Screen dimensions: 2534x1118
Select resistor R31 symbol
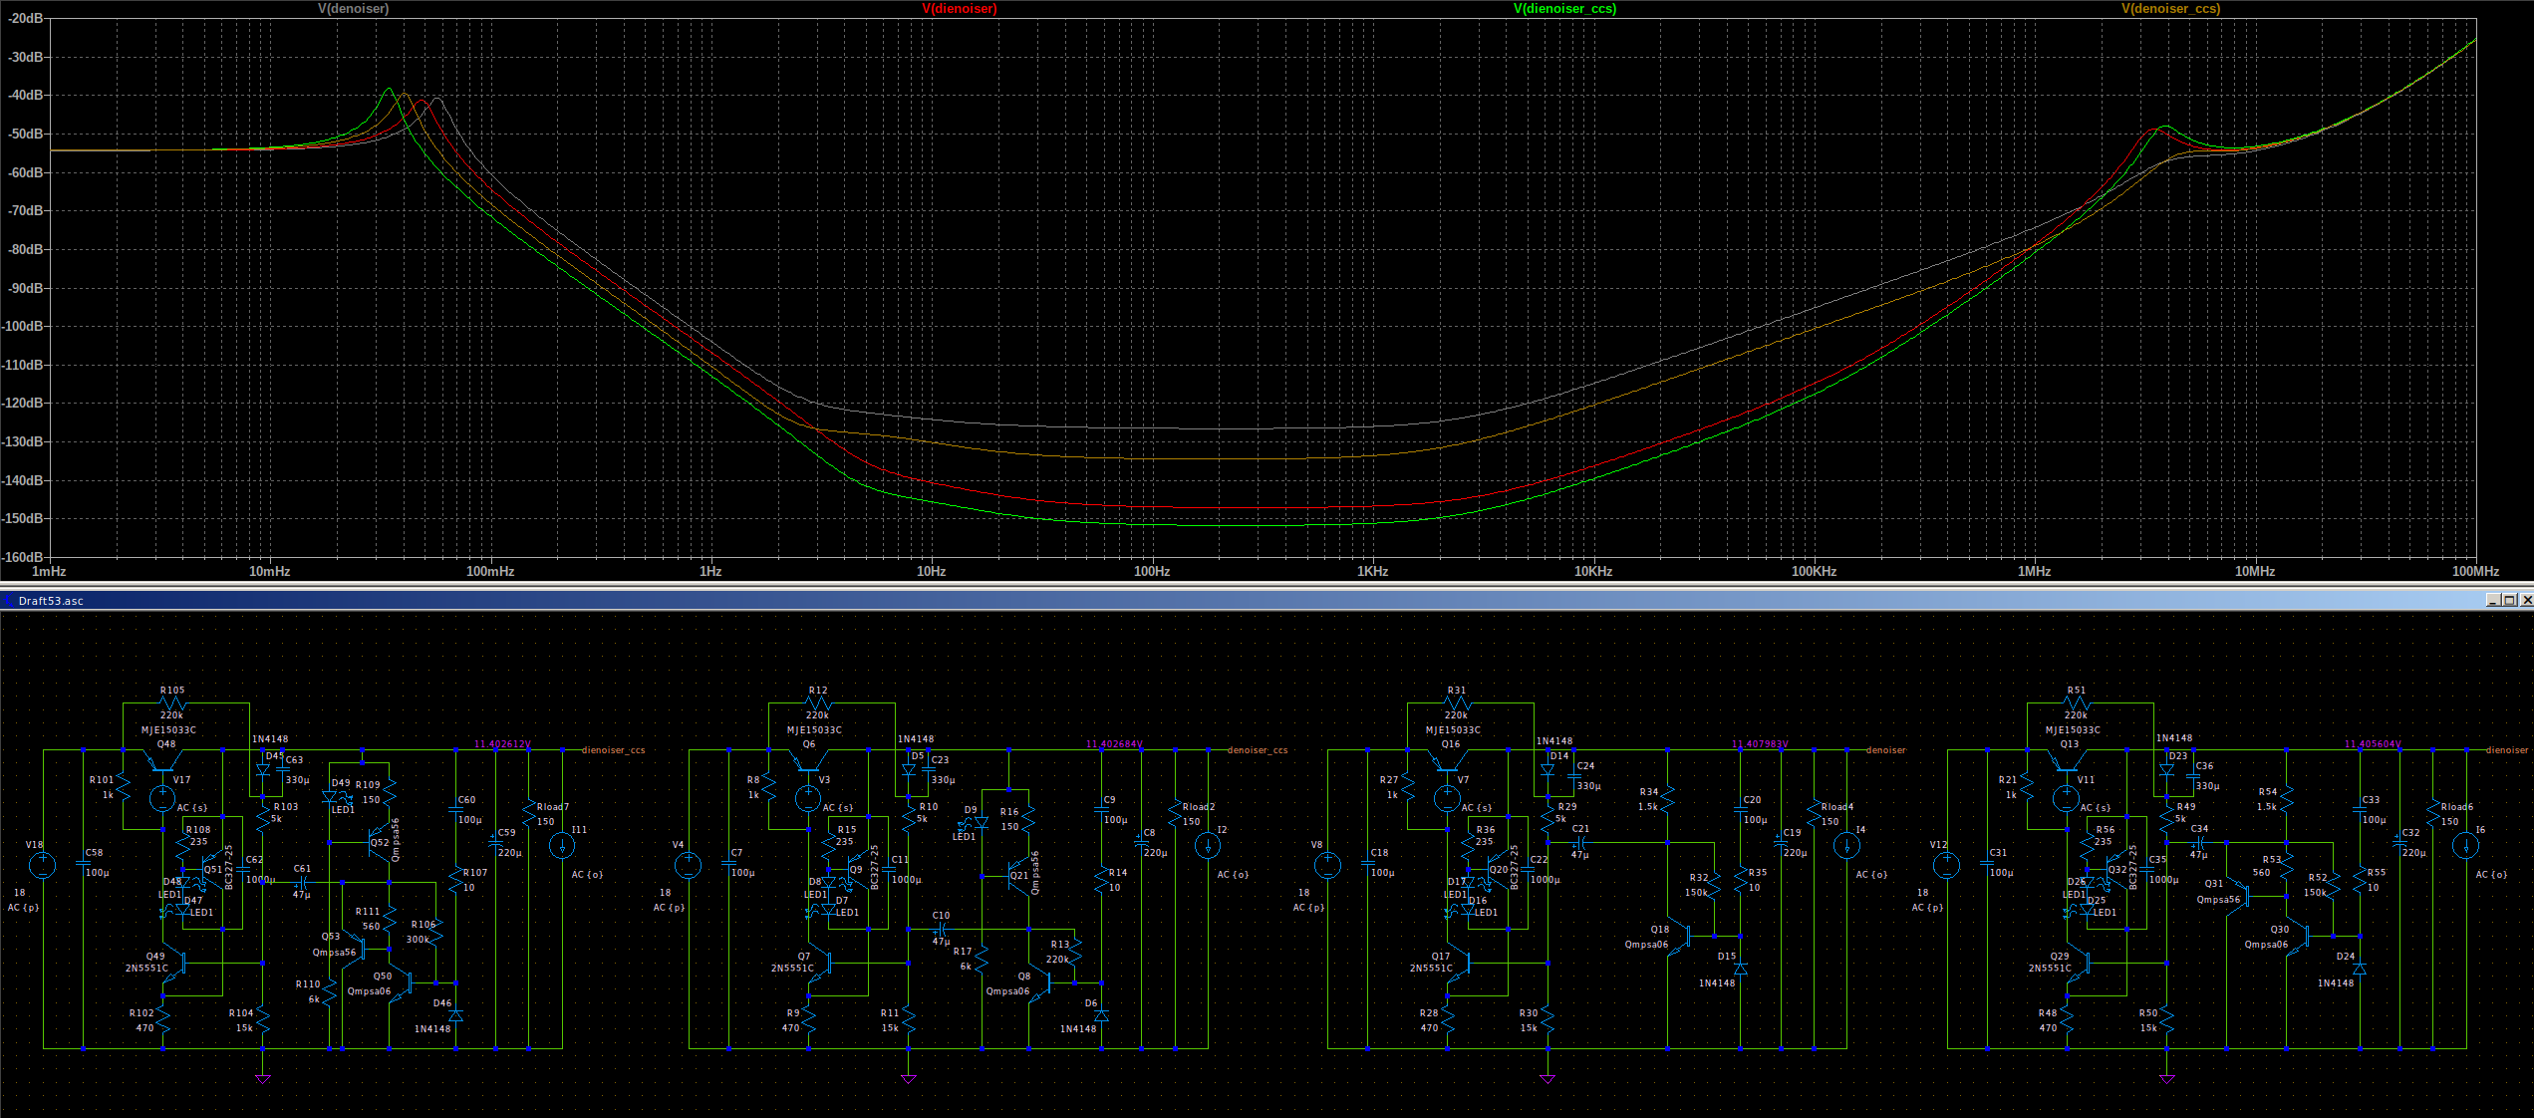[1456, 702]
